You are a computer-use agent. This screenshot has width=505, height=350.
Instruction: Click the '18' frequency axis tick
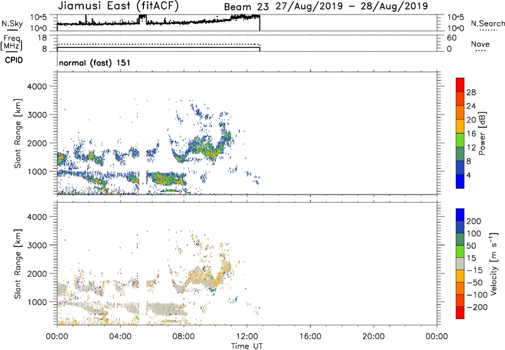(x=42, y=38)
